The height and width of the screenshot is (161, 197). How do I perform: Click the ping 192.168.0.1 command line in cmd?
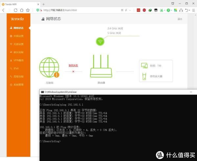pyautogui.click(x=61, y=105)
